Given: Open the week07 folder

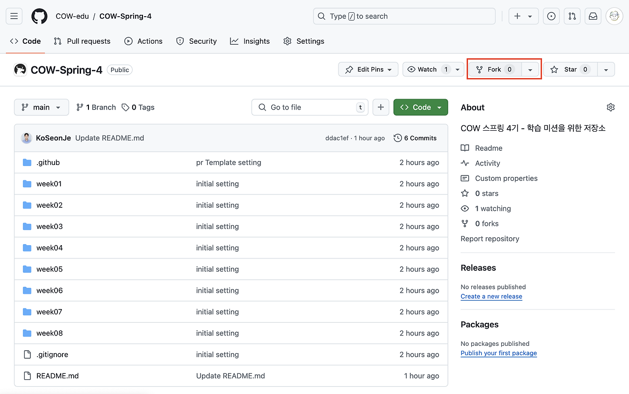Looking at the screenshot, I should 49,312.
